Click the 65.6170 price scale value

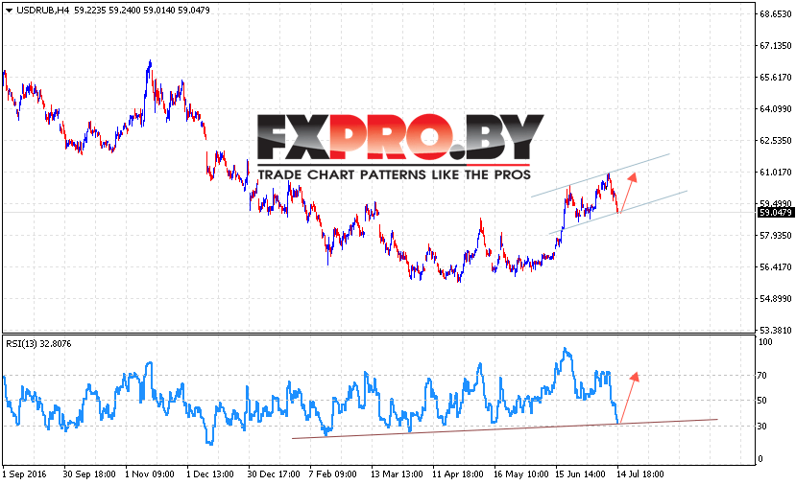pyautogui.click(x=775, y=77)
